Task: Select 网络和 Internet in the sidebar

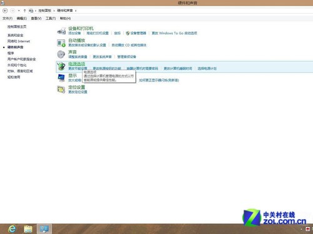Action: point(19,41)
